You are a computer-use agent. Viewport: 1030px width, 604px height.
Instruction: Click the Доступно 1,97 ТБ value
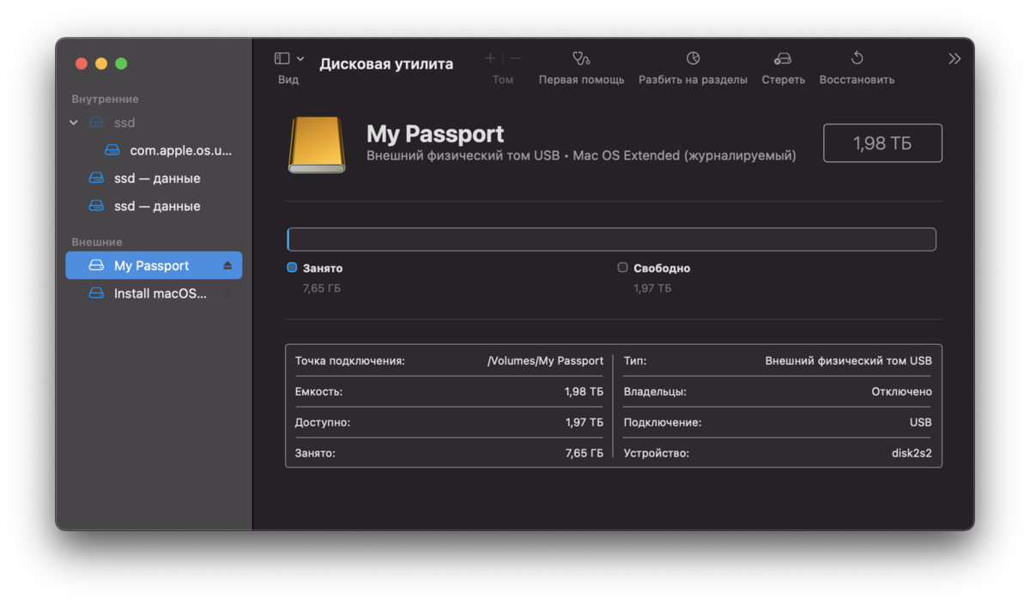(x=584, y=423)
